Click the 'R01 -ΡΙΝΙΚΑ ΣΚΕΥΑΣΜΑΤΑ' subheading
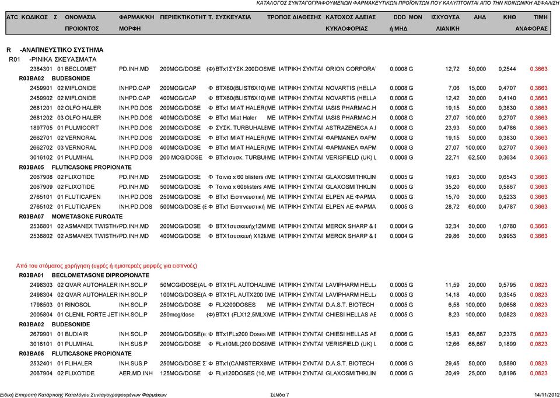This screenshot has height=398, width=560. 52,59
